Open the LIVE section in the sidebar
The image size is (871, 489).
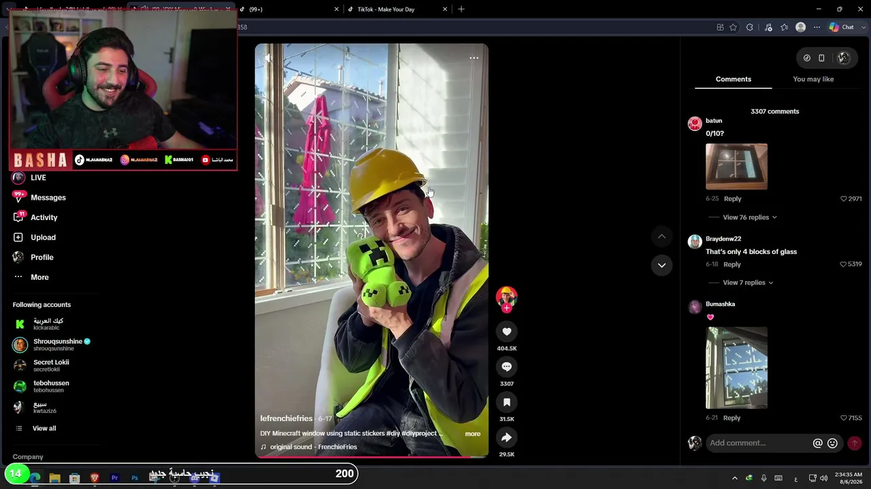coord(29,178)
